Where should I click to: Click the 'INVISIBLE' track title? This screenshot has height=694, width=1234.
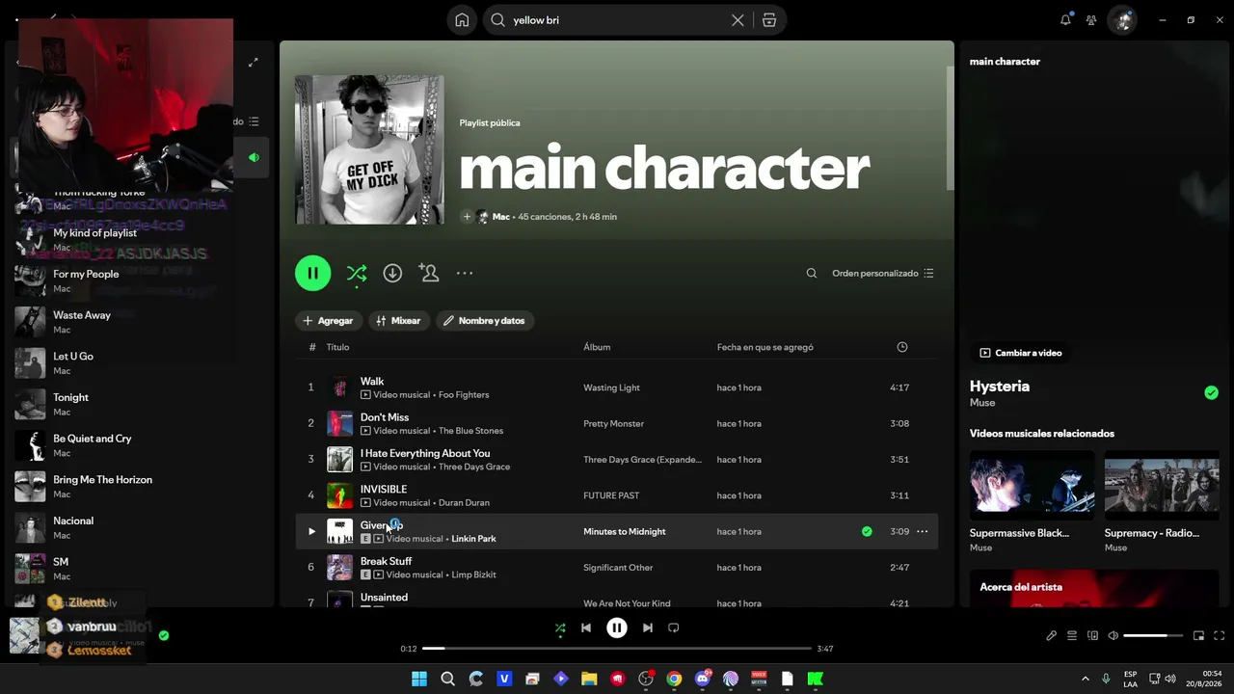pos(384,490)
